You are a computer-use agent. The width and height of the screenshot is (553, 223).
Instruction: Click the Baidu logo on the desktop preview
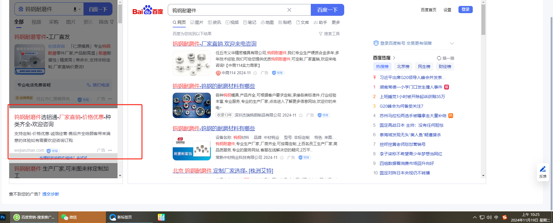(148, 10)
